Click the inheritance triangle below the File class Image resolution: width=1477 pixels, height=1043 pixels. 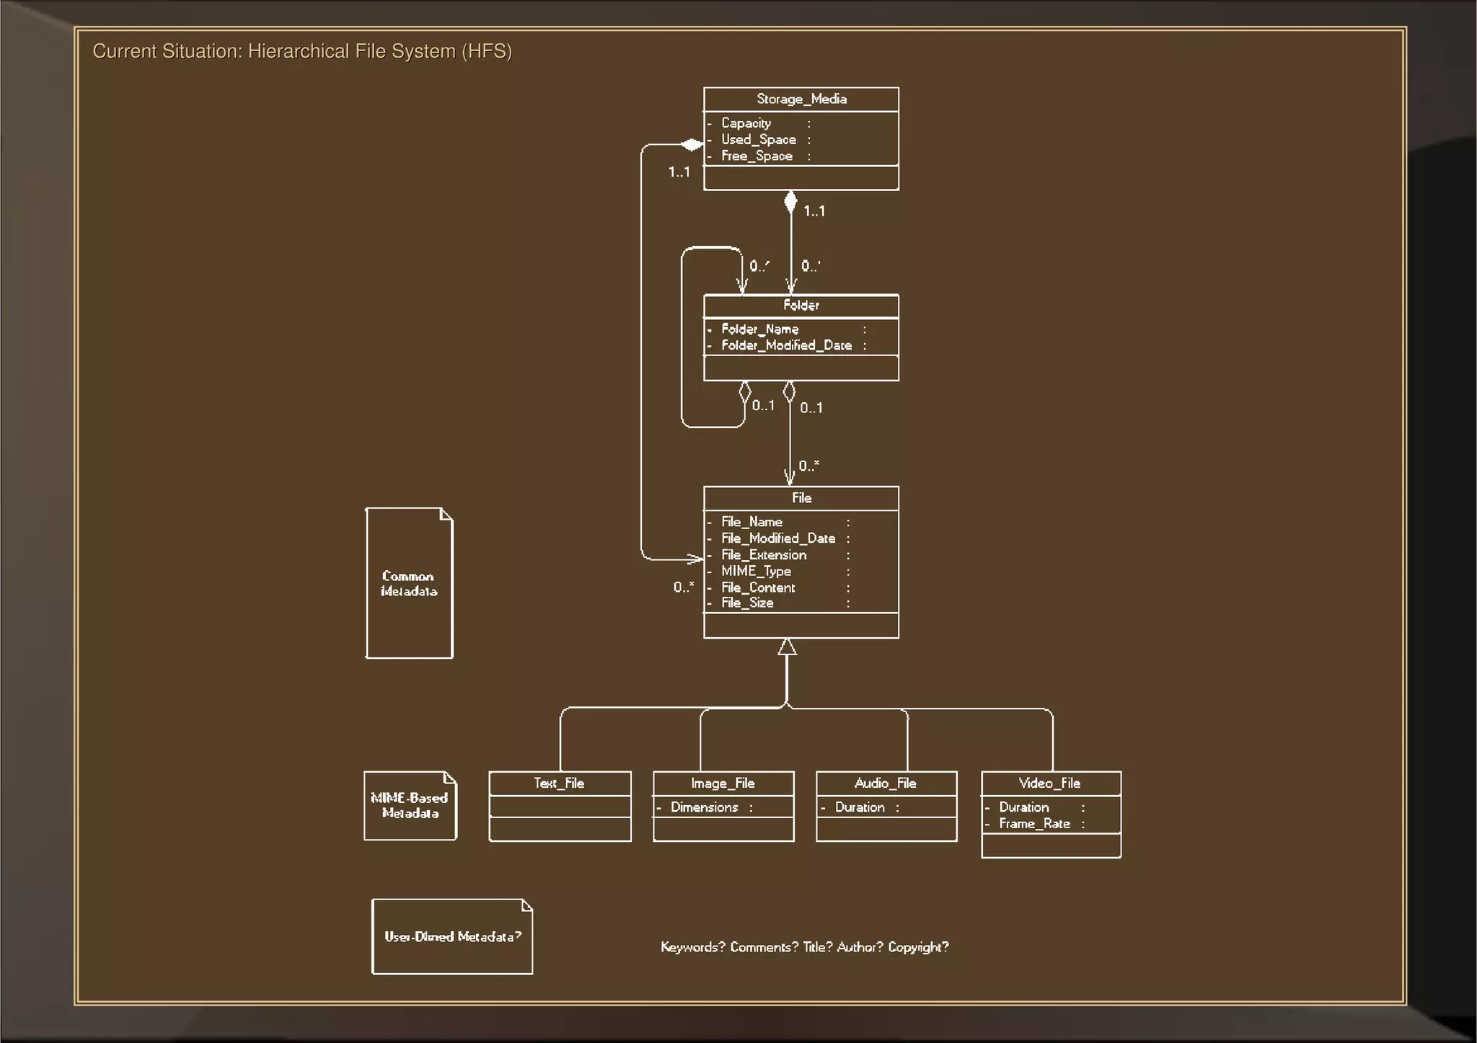click(788, 647)
